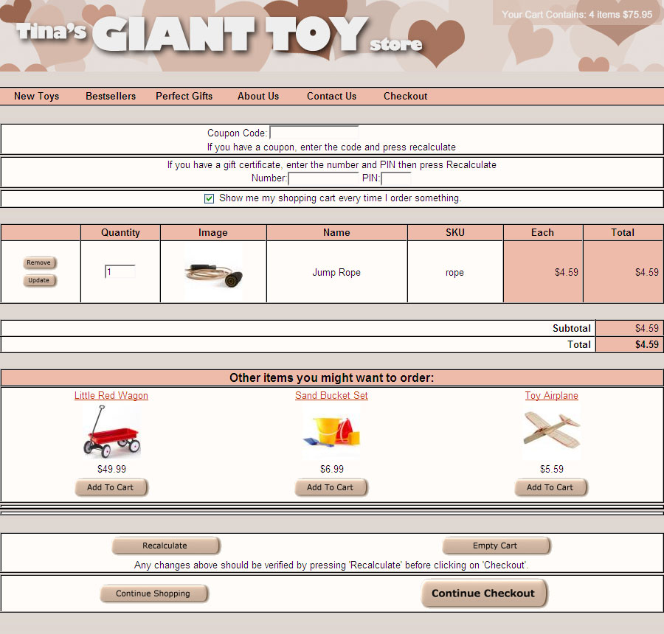The image size is (664, 634).
Task: Open the Perfect Gifts section
Action: click(x=184, y=96)
